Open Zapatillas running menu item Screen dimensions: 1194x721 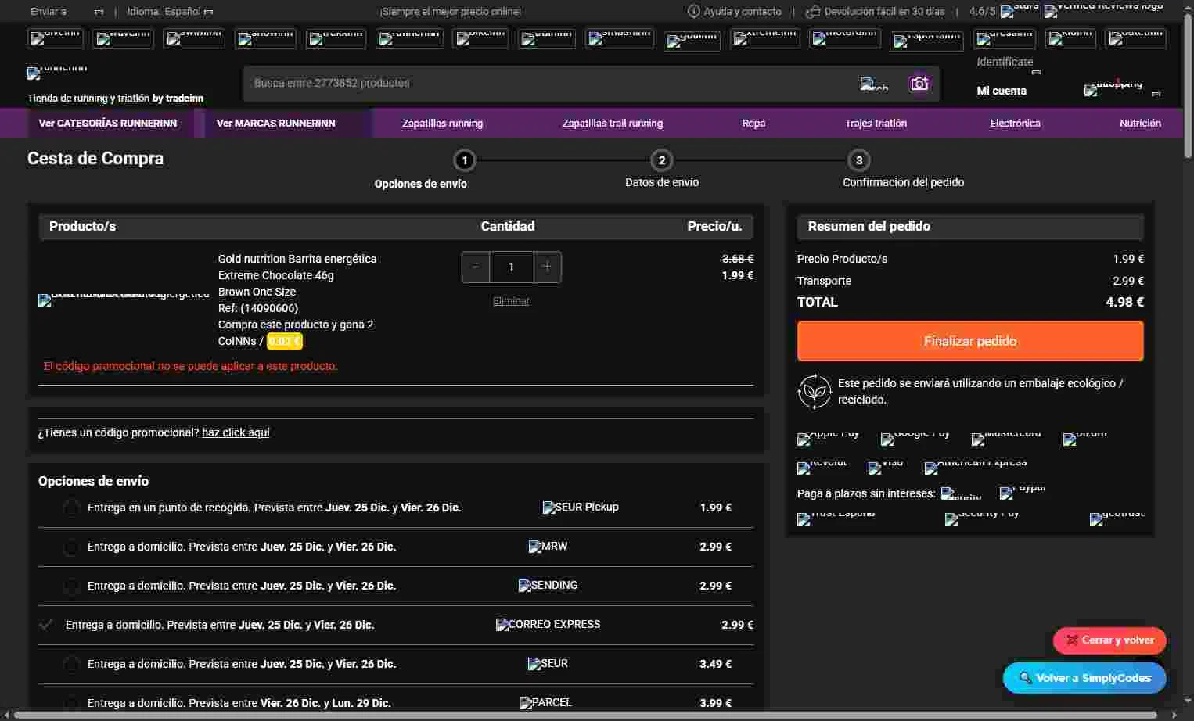coord(442,124)
